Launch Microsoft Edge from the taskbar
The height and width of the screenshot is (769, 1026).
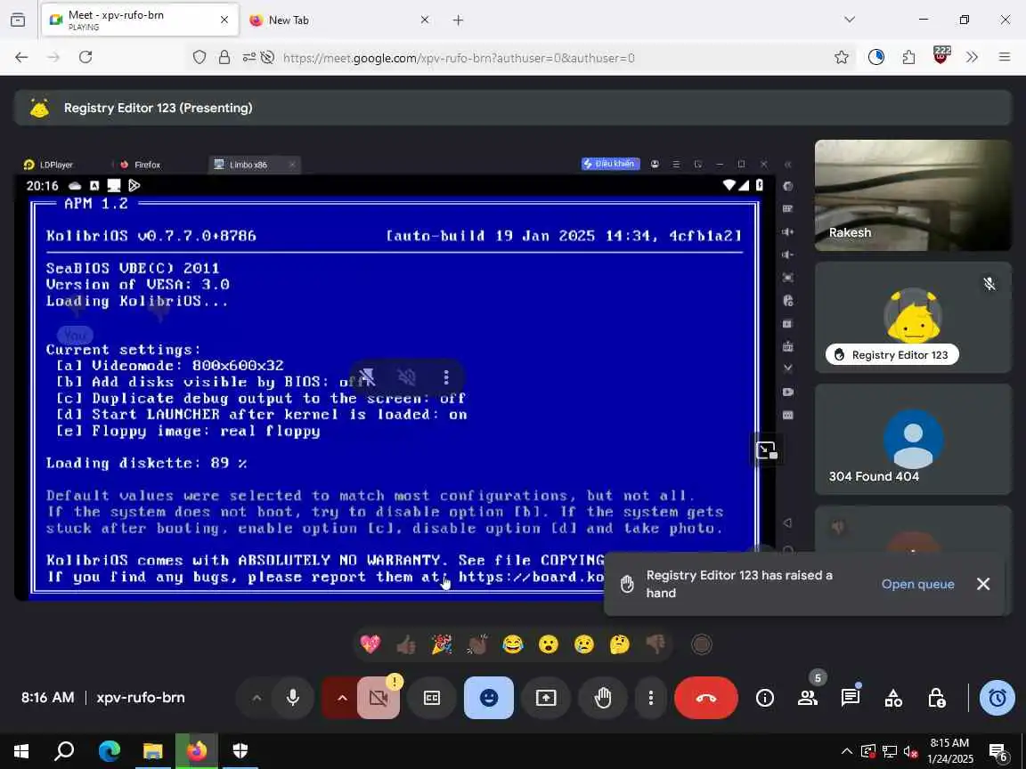(110, 750)
